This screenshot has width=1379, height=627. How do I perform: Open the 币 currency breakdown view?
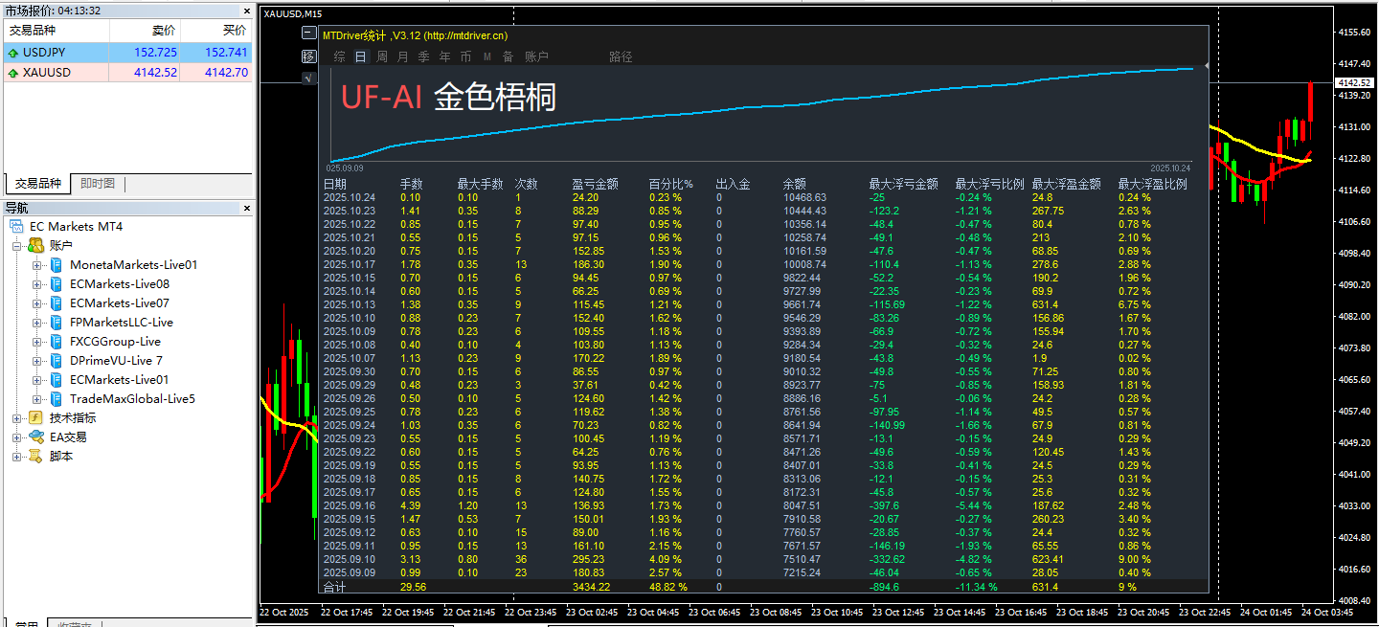[465, 56]
